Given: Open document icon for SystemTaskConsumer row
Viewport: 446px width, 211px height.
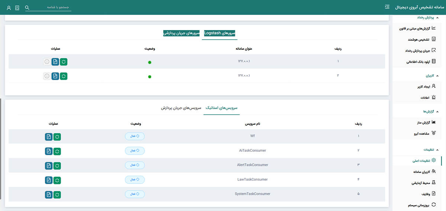Looking at the screenshot, I should click(48, 194).
